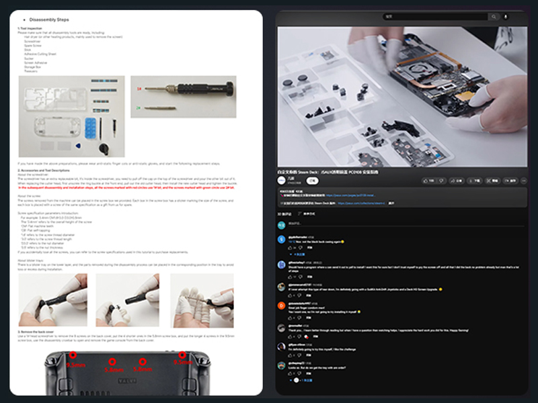
Task: Click the '3. Remove the back cover' heading
Action: click(36, 332)
